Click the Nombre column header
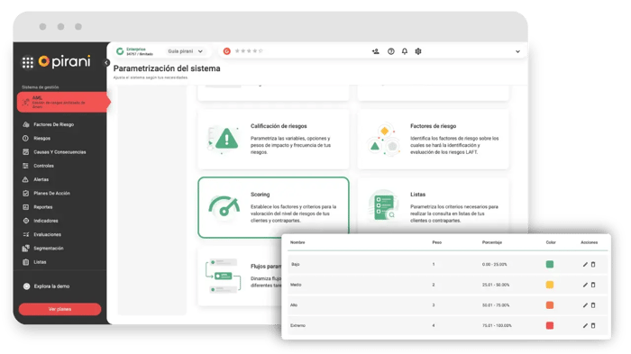Viewport: 631px width, 354px height. coord(297,242)
